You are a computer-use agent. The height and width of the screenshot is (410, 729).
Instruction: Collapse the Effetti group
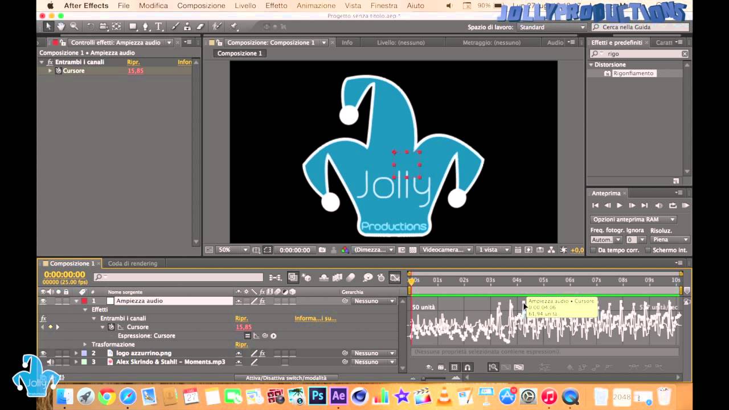point(85,309)
